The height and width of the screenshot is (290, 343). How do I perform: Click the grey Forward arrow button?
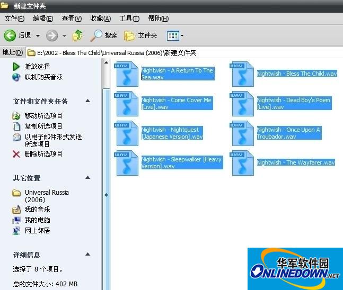coord(52,35)
